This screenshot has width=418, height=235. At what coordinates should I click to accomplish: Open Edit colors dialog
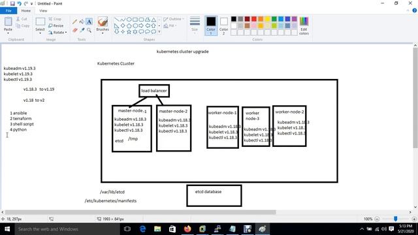[304, 25]
